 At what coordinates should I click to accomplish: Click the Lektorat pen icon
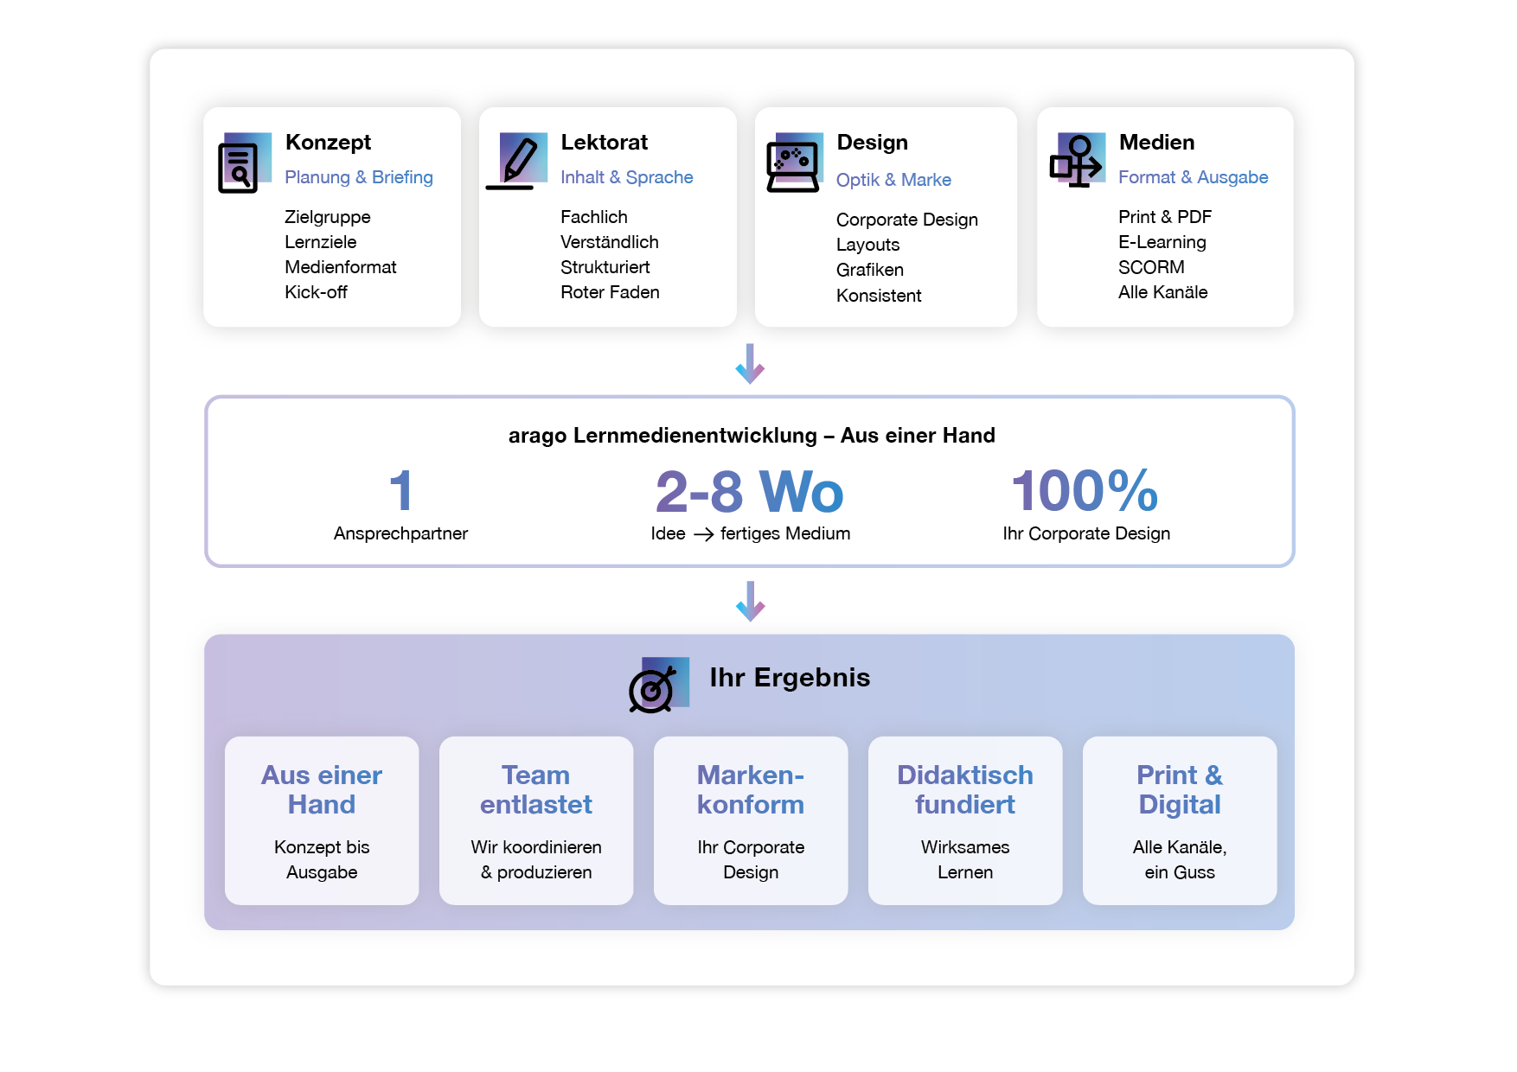pos(517,161)
